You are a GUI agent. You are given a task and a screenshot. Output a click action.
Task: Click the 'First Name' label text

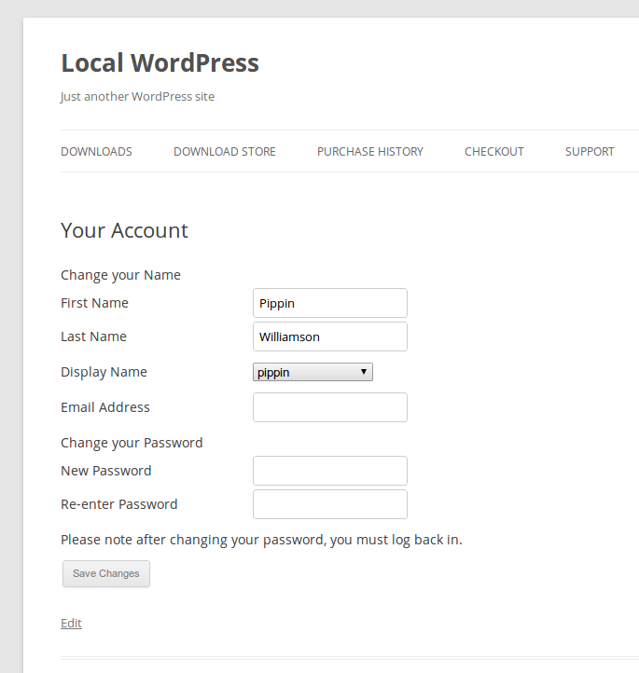tap(94, 303)
